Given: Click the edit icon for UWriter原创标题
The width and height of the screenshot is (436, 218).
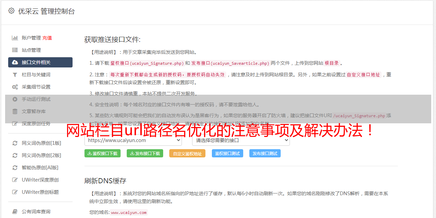Looking at the screenshot, I should [x=15, y=192].
